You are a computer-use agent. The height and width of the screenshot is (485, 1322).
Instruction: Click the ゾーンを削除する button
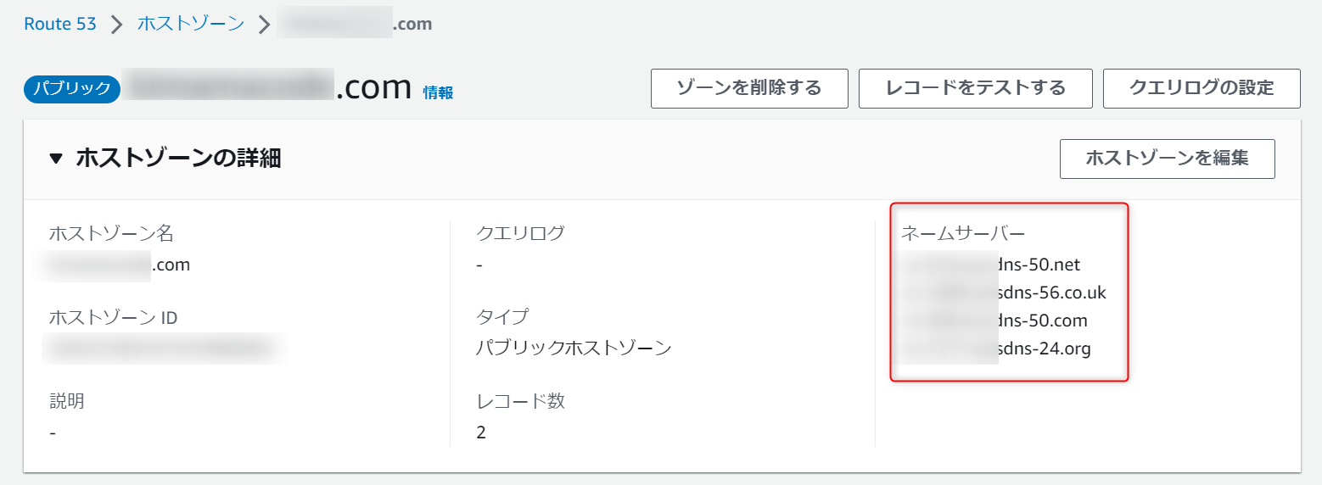coord(749,88)
